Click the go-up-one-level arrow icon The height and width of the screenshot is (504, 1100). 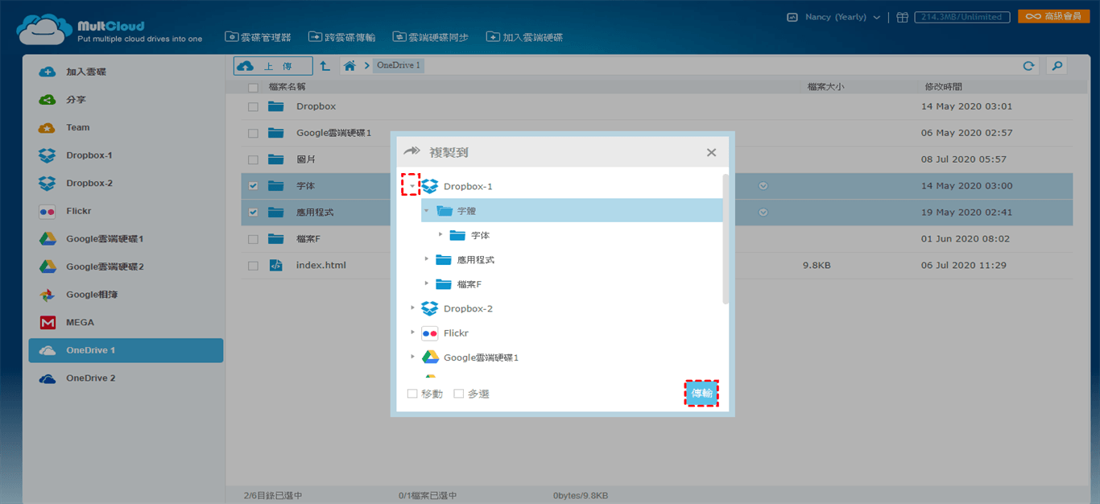(325, 66)
